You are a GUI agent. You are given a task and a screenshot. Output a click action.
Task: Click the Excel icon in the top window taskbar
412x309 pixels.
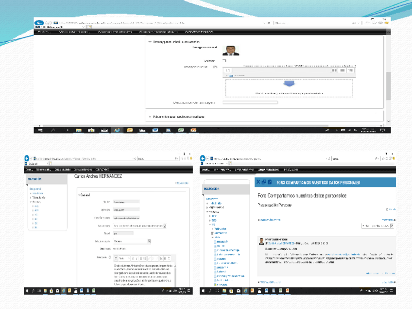pos(181,130)
